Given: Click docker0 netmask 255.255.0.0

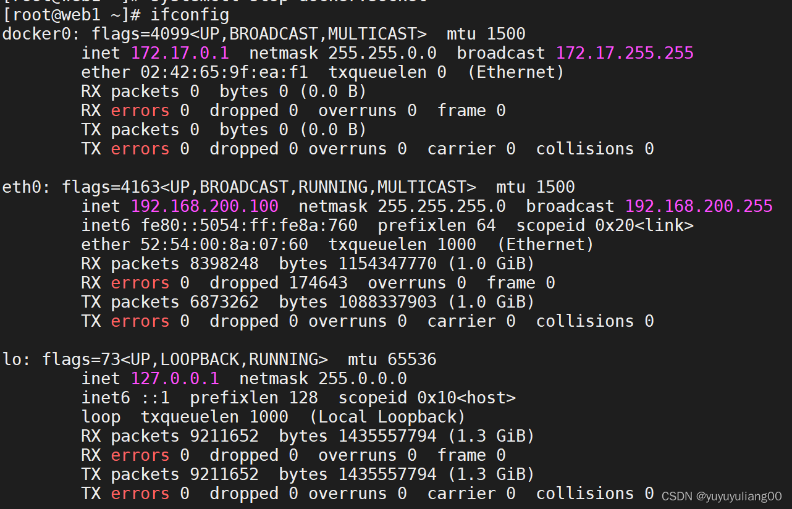Looking at the screenshot, I should (x=382, y=53).
